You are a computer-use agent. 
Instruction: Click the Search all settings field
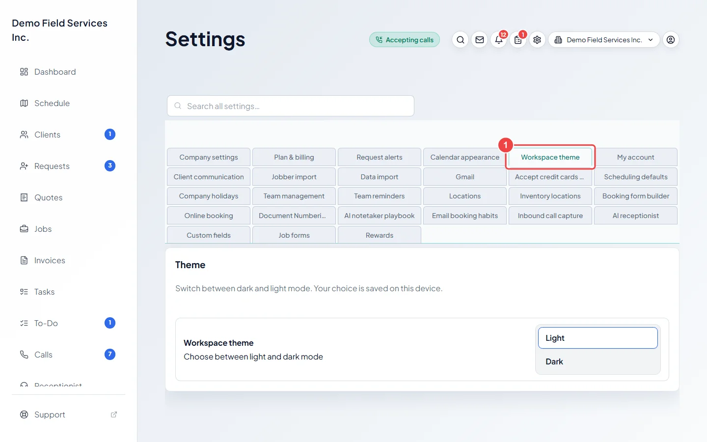pyautogui.click(x=291, y=106)
